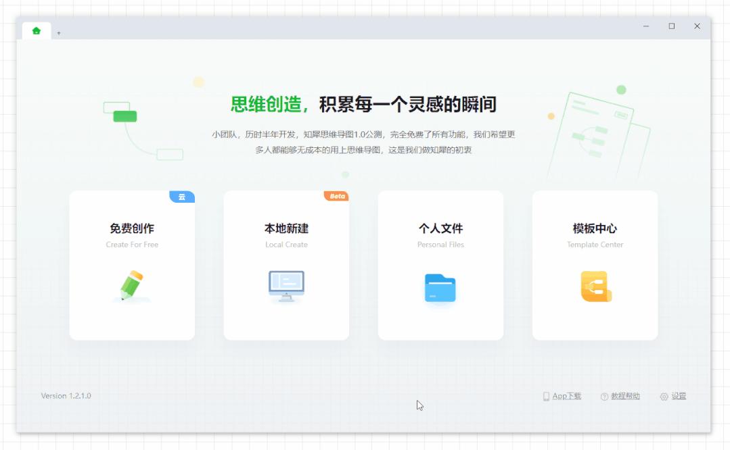The height and width of the screenshot is (450, 730).
Task: Click the yellow template book icon on 模板中心 card
Action: point(595,286)
